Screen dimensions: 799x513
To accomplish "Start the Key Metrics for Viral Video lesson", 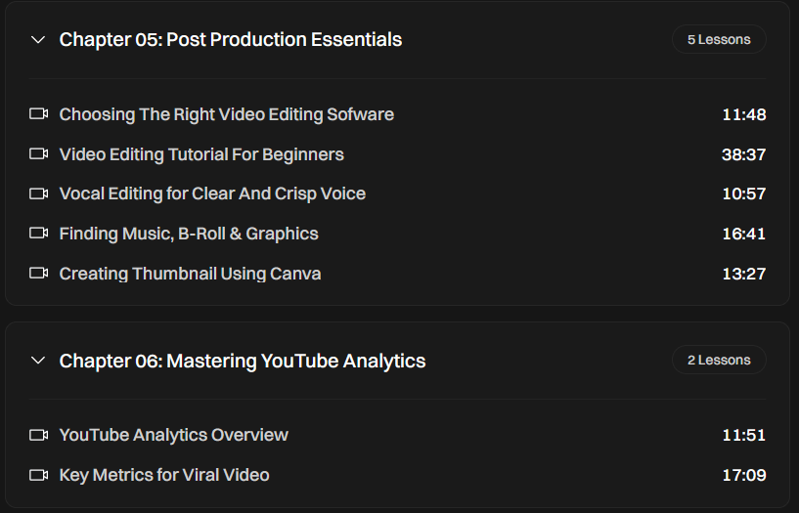I will click(x=164, y=475).
